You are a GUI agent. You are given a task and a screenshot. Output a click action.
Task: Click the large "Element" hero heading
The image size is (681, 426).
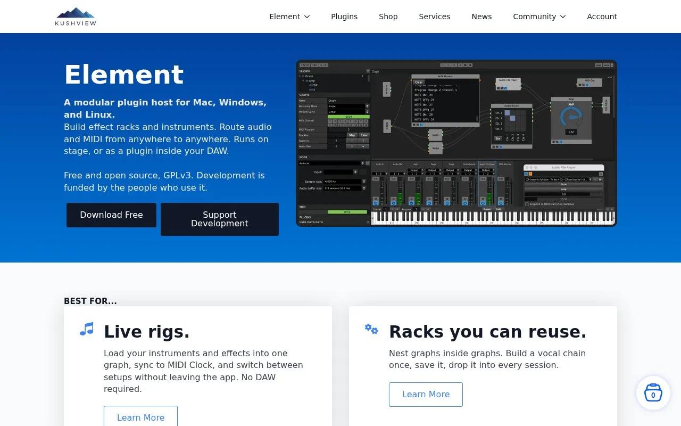[124, 75]
